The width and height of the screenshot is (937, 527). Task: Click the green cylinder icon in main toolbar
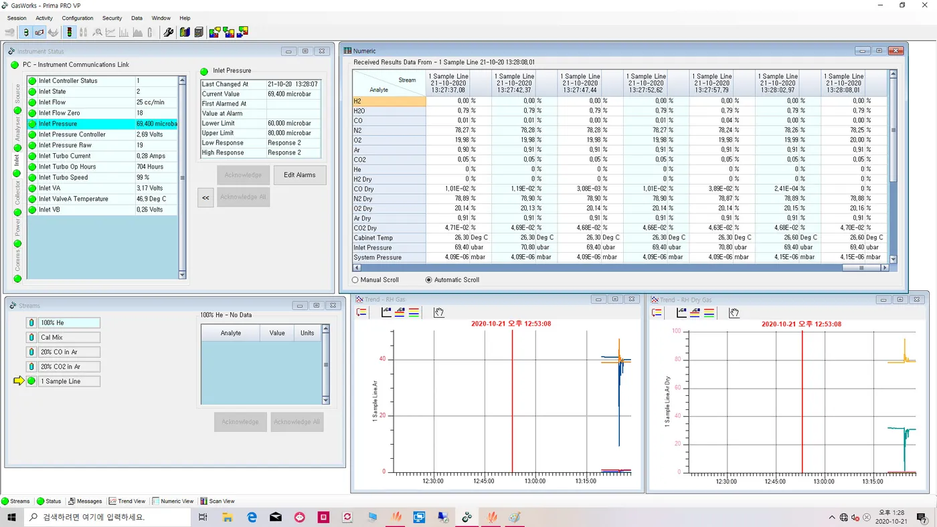(x=25, y=32)
